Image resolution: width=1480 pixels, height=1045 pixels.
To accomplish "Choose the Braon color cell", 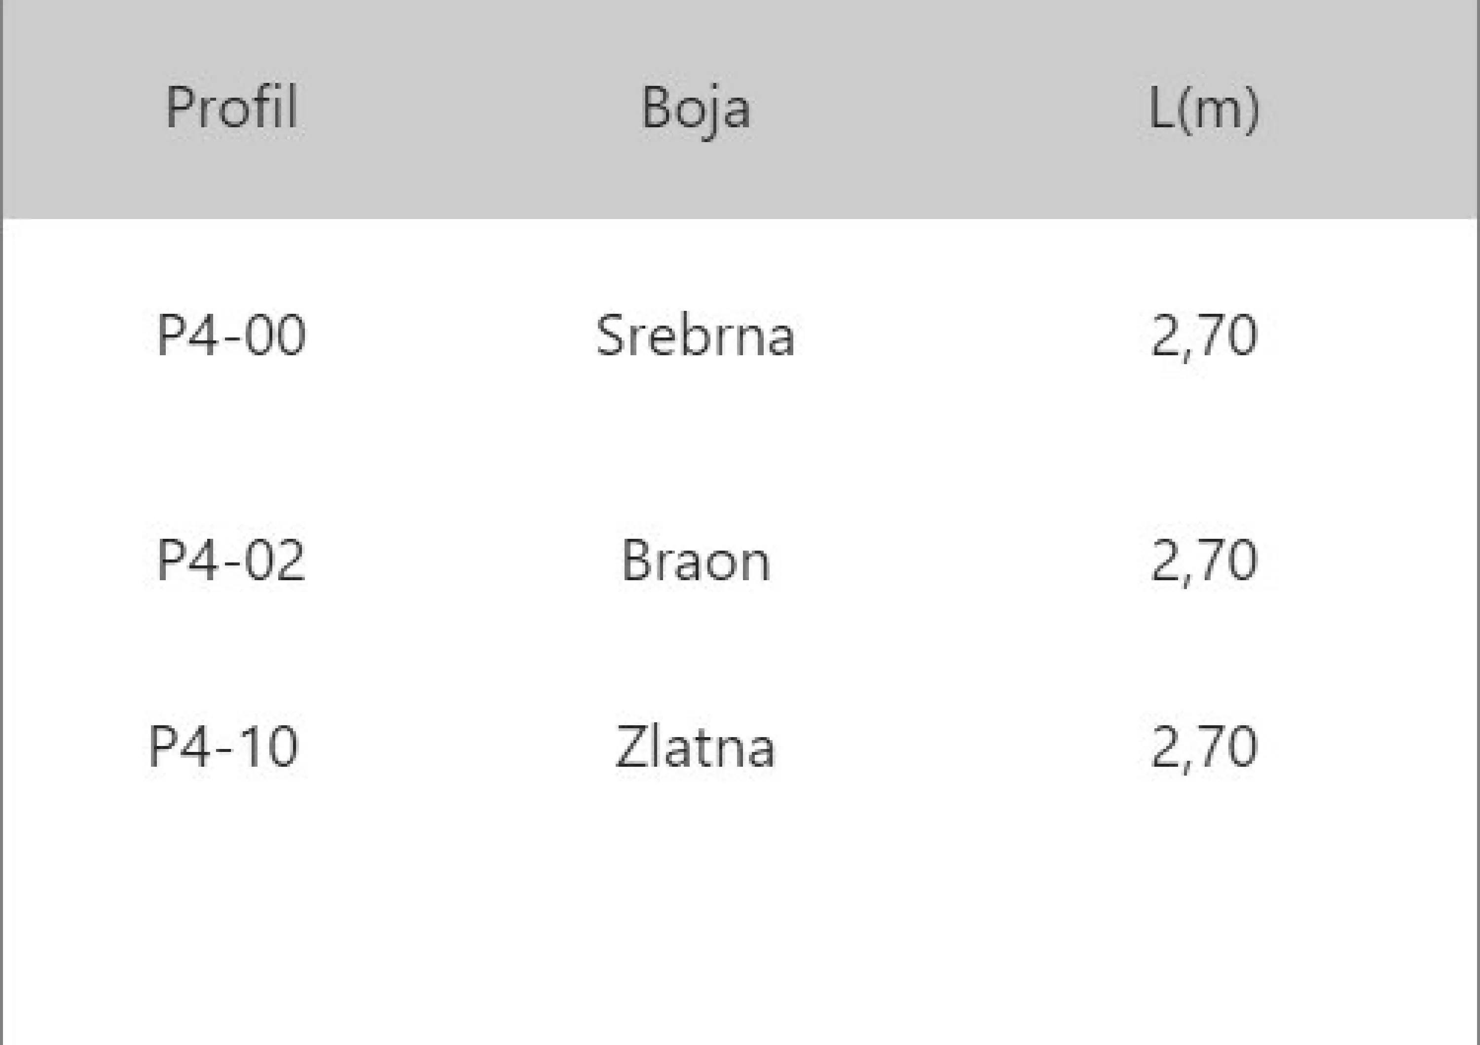I will [696, 560].
